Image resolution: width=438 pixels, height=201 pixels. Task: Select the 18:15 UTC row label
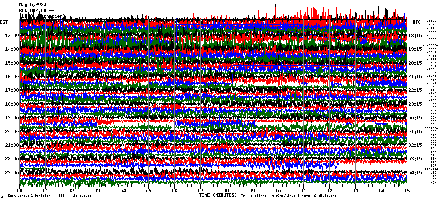415,36
